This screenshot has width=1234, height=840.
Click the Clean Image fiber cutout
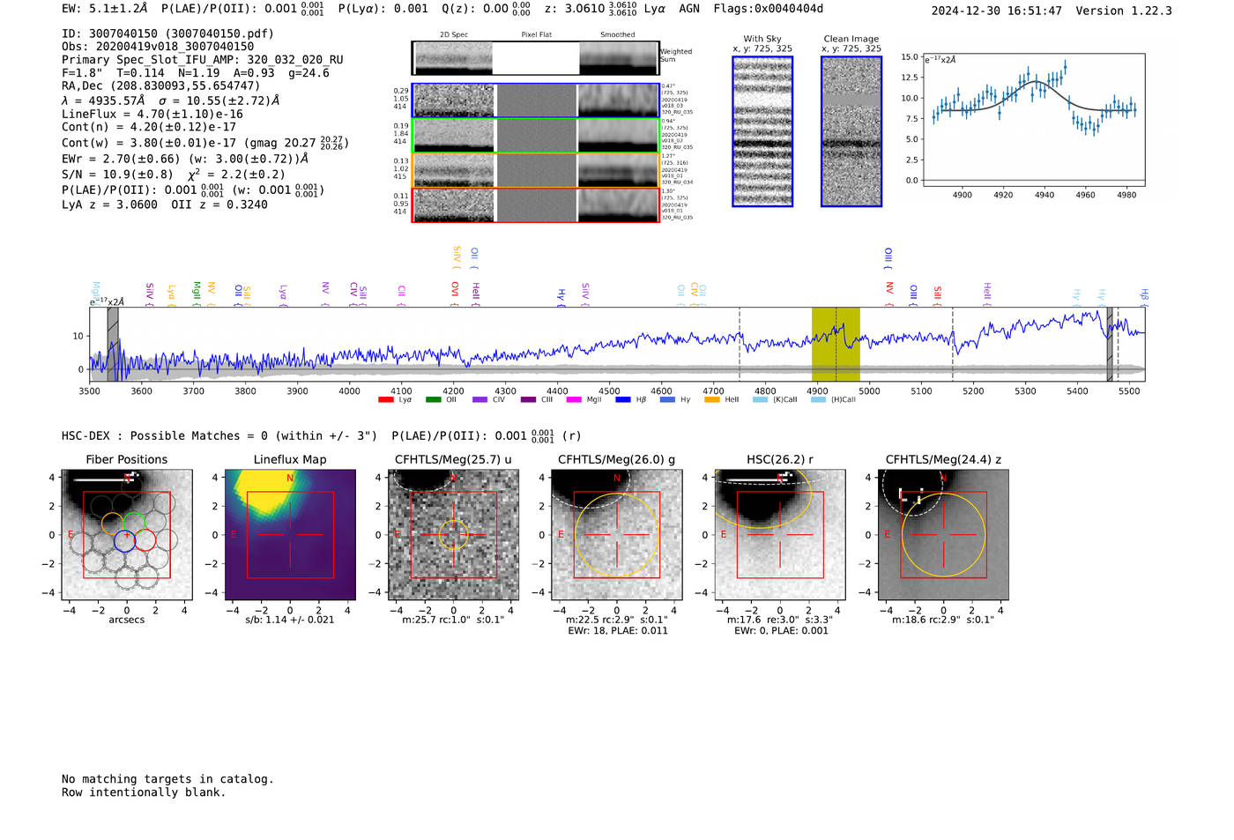851,131
